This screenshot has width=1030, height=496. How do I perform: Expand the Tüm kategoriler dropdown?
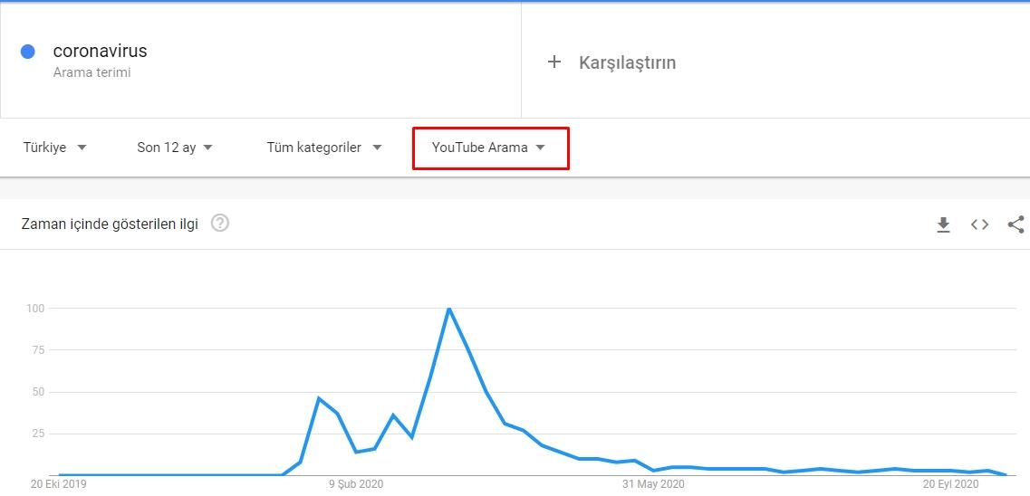click(323, 148)
